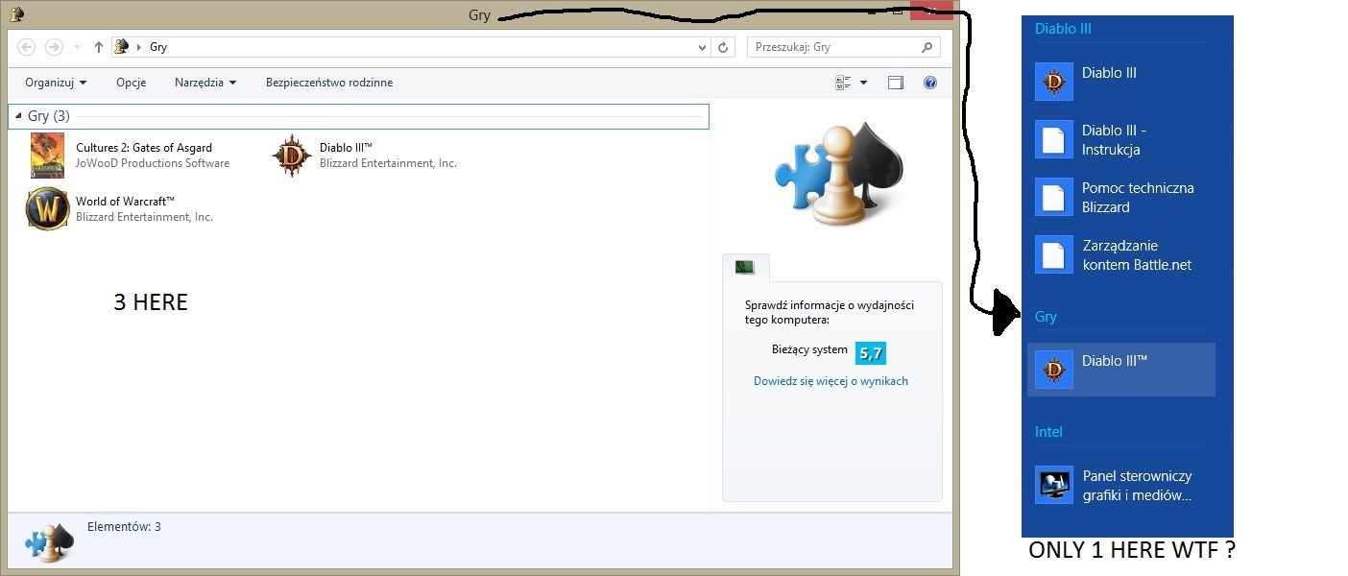Screen dimensions: 1348x576
Task: Open recent locations dropdown arrow
Action: [x=78, y=47]
